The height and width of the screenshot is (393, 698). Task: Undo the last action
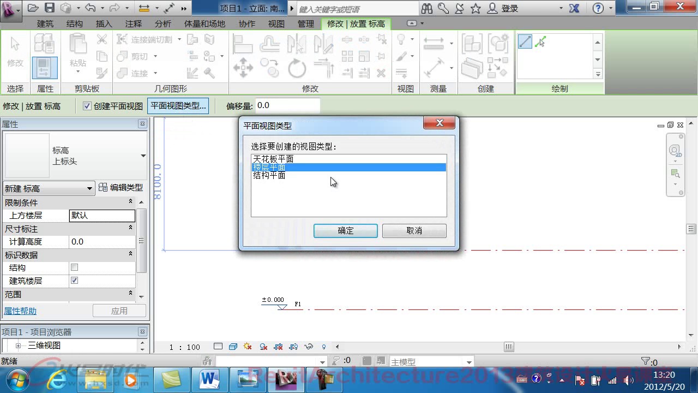coord(90,8)
